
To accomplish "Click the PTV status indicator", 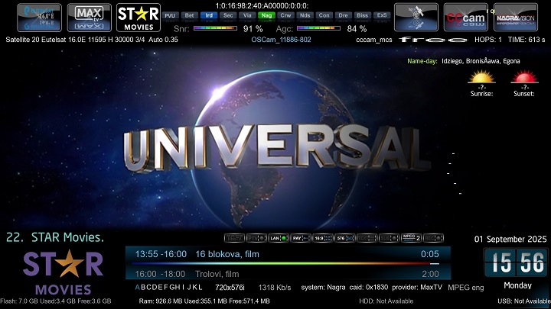I will coord(256,238).
